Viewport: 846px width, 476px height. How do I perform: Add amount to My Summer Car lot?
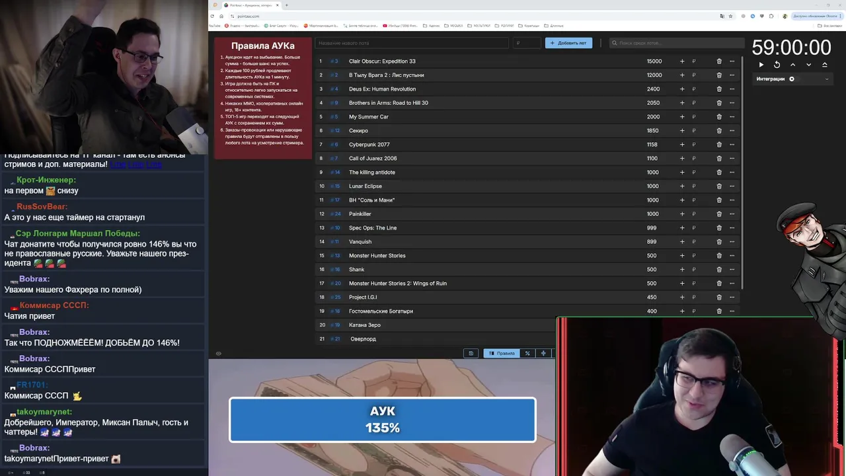pos(682,117)
